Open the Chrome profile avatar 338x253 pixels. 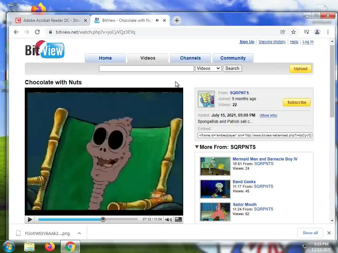317,32
